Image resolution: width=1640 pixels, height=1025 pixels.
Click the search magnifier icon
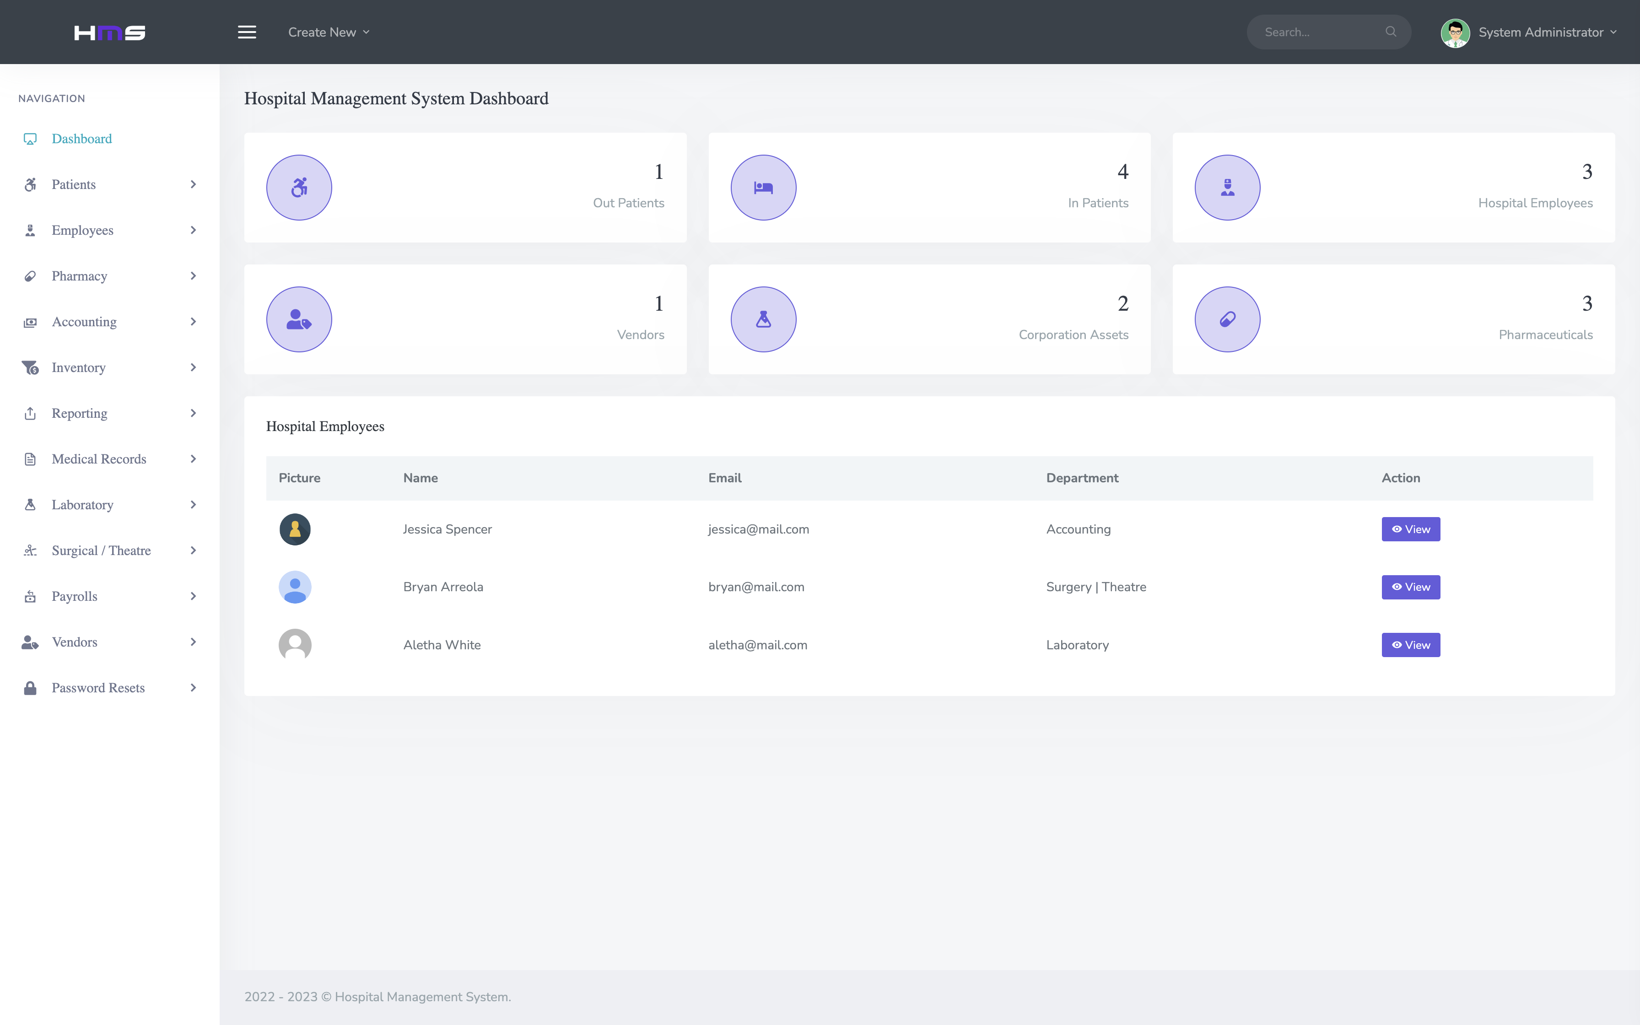pos(1391,32)
